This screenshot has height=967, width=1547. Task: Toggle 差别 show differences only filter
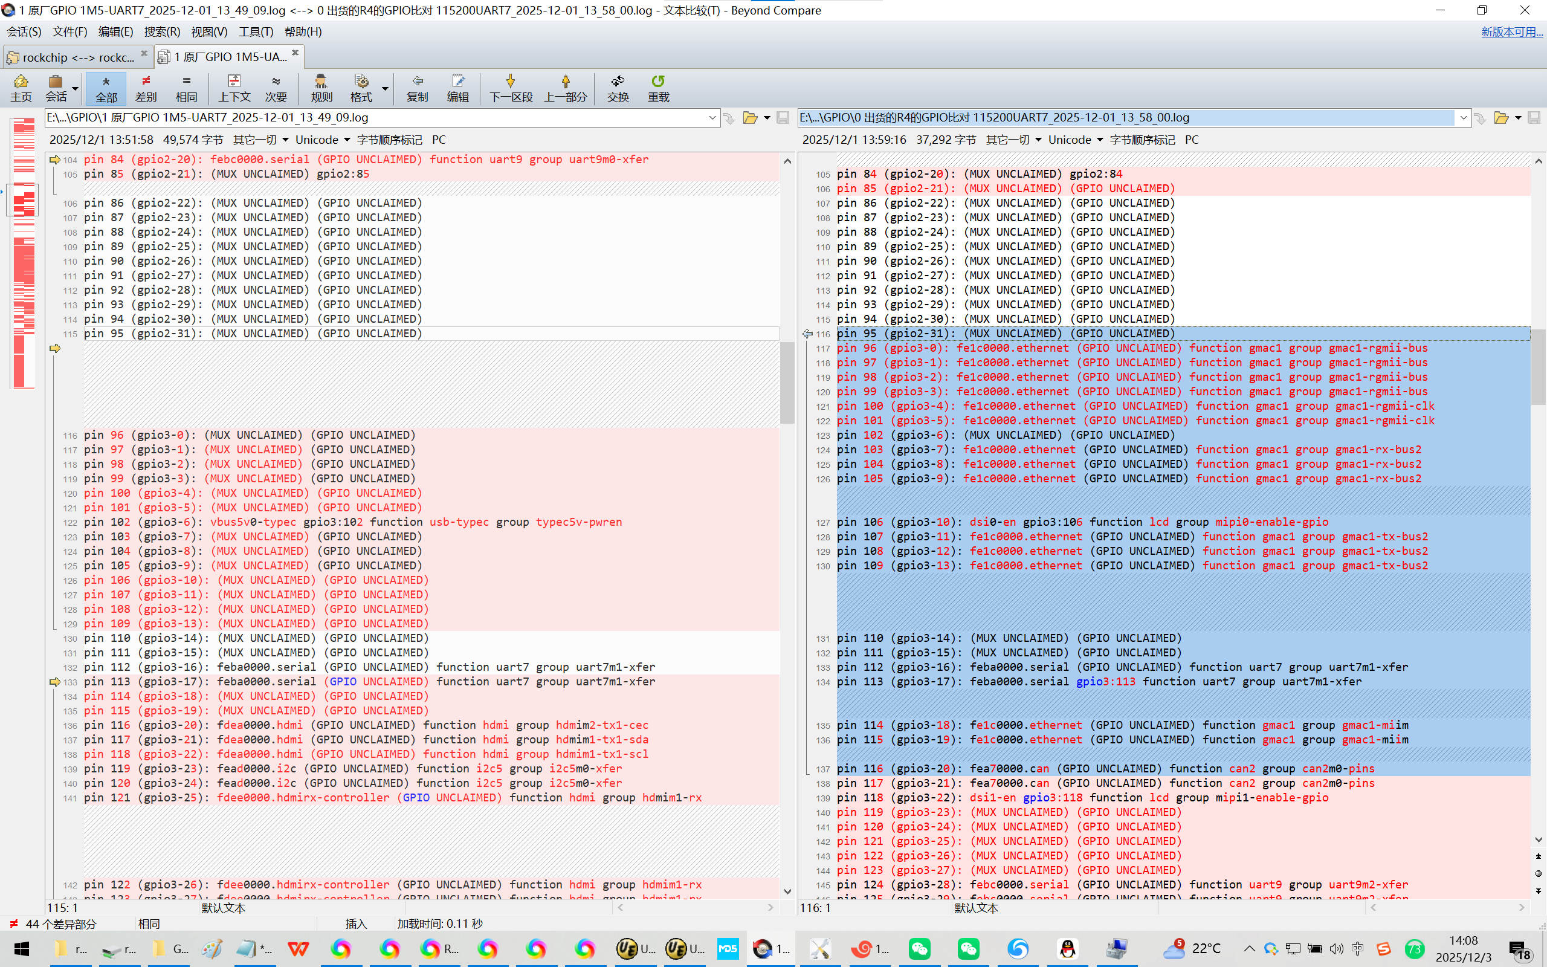coord(146,88)
